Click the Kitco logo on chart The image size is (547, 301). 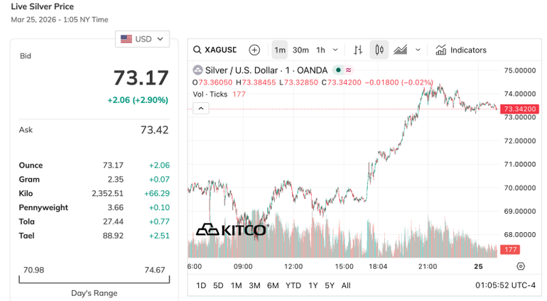[x=231, y=229]
